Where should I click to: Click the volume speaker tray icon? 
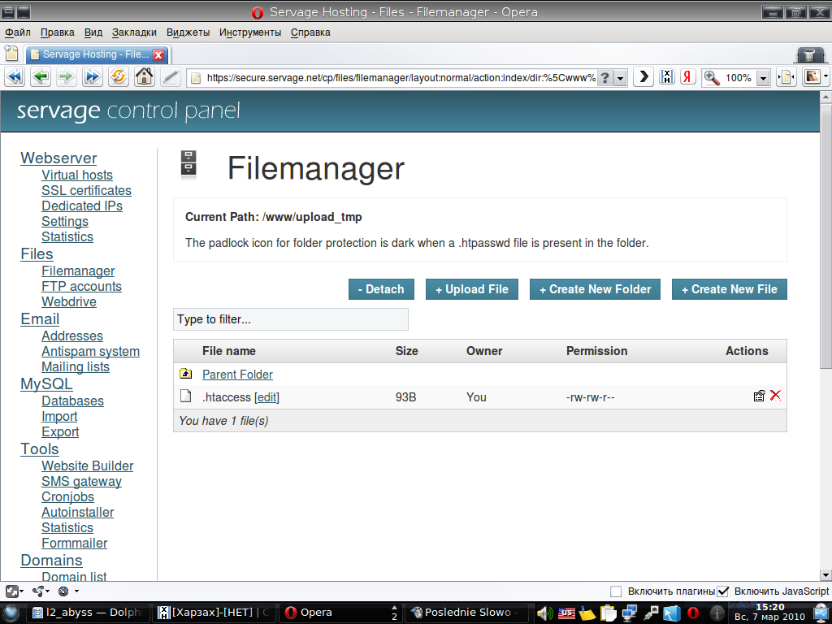click(x=545, y=613)
